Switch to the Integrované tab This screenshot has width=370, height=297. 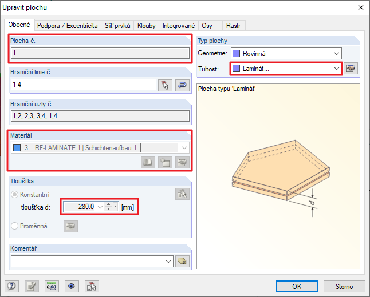179,26
